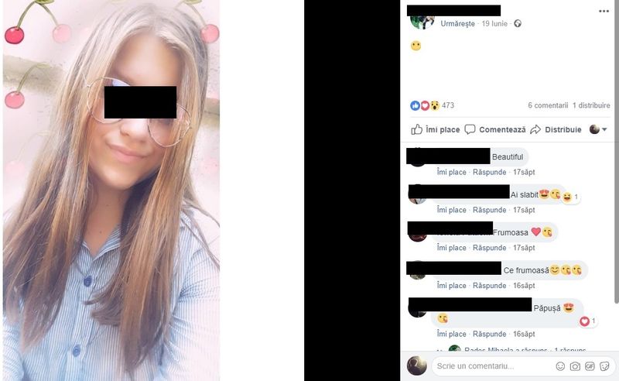Open emoji picker in comment box
The image size is (619, 381).
tap(560, 366)
